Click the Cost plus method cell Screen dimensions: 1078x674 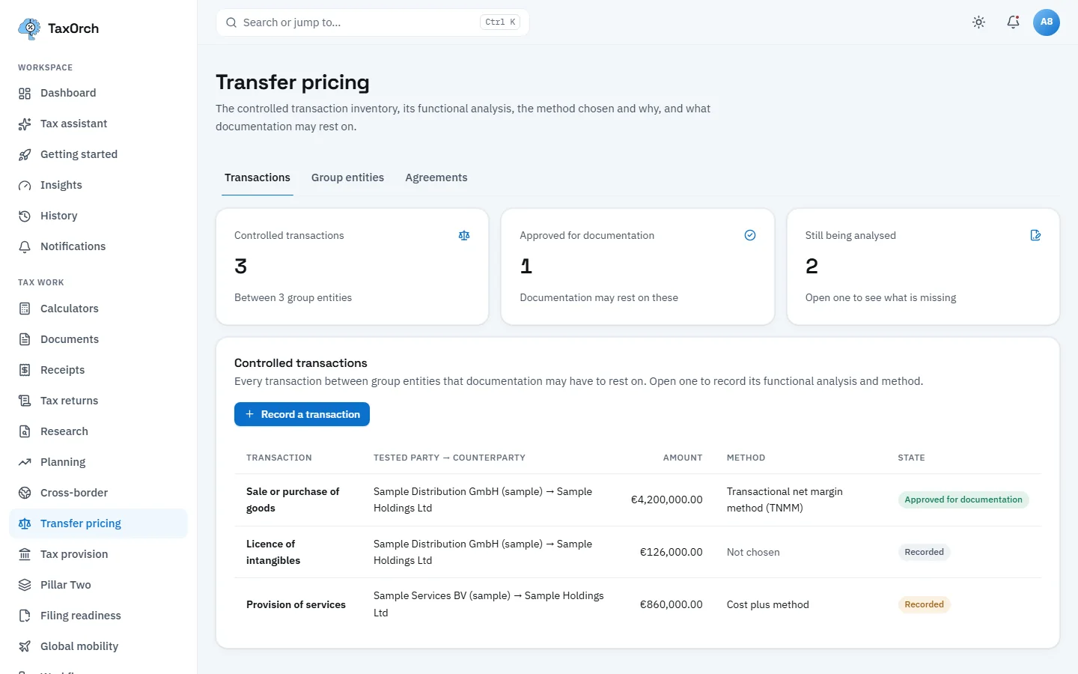point(768,604)
